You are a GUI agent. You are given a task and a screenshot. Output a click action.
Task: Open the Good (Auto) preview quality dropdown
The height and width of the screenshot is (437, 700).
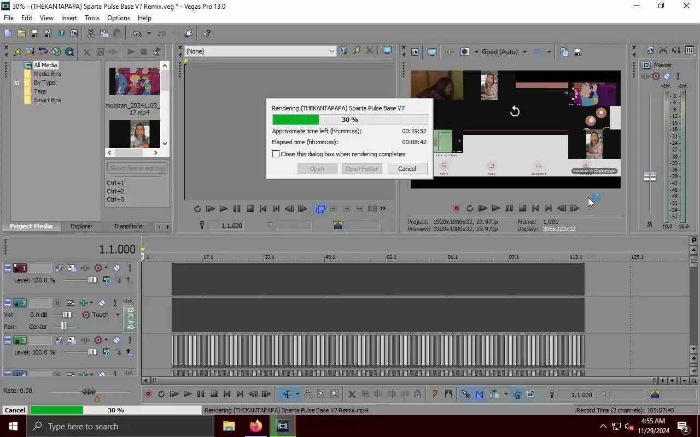[524, 52]
